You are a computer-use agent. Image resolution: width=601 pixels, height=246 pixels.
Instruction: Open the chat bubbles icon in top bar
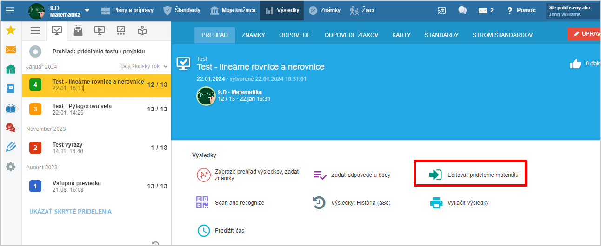pos(462,10)
